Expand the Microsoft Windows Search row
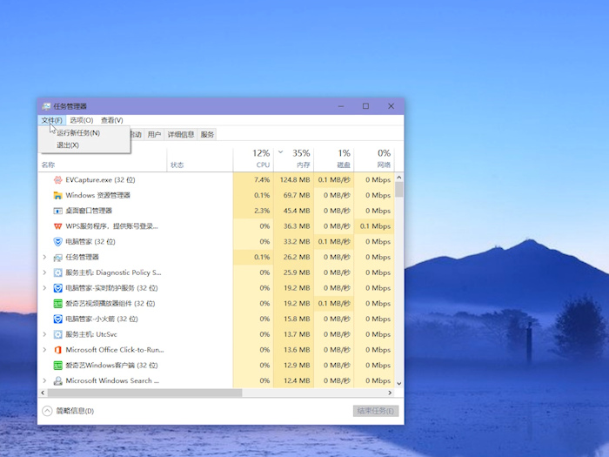609x457 pixels. coord(45,381)
